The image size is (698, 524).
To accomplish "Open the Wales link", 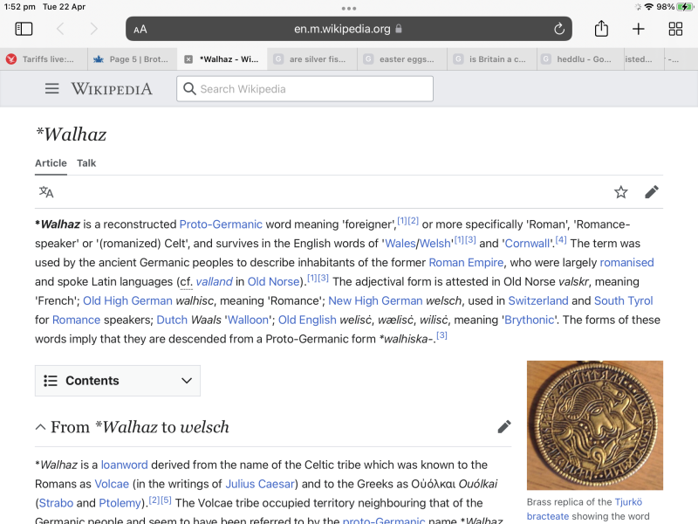I will point(400,244).
